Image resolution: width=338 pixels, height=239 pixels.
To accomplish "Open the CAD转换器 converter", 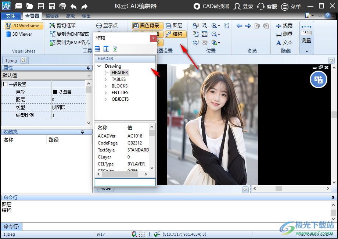I will (211, 6).
